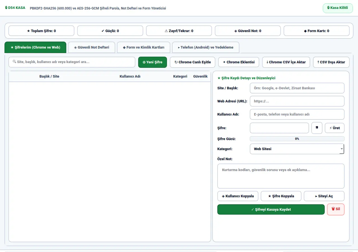Click into the Site / Başlık input
Viewport: 358px width, 252px height.
297,88
